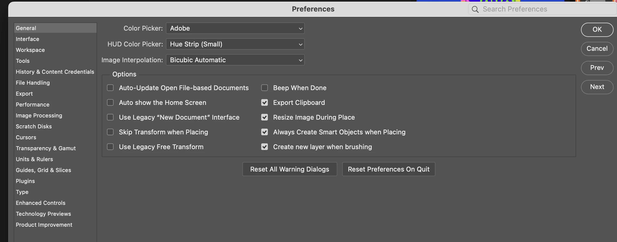
Task: Click the magnifier icon in Search Preferences
Action: coord(475,9)
